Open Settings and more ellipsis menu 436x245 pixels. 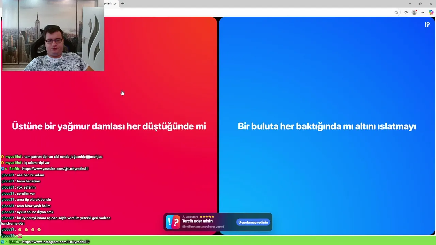pyautogui.click(x=422, y=12)
